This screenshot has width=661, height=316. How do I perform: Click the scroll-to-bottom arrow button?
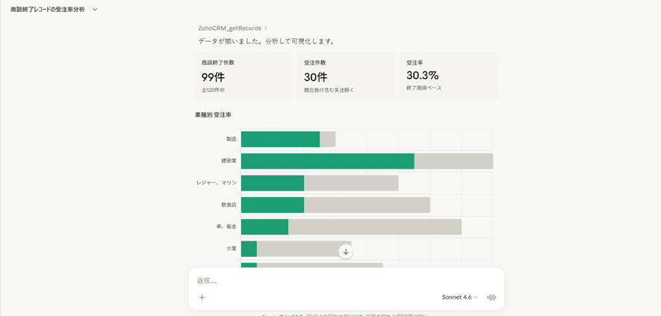coord(345,252)
